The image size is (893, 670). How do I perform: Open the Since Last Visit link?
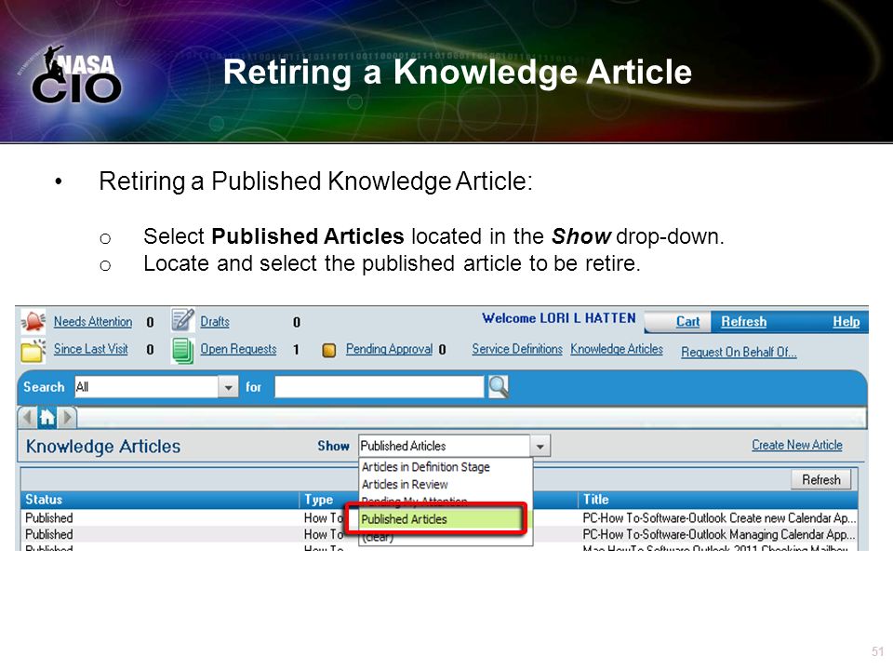click(90, 349)
